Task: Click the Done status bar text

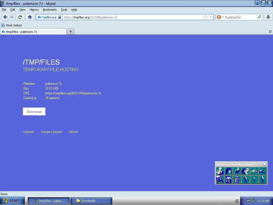Action: [4, 194]
